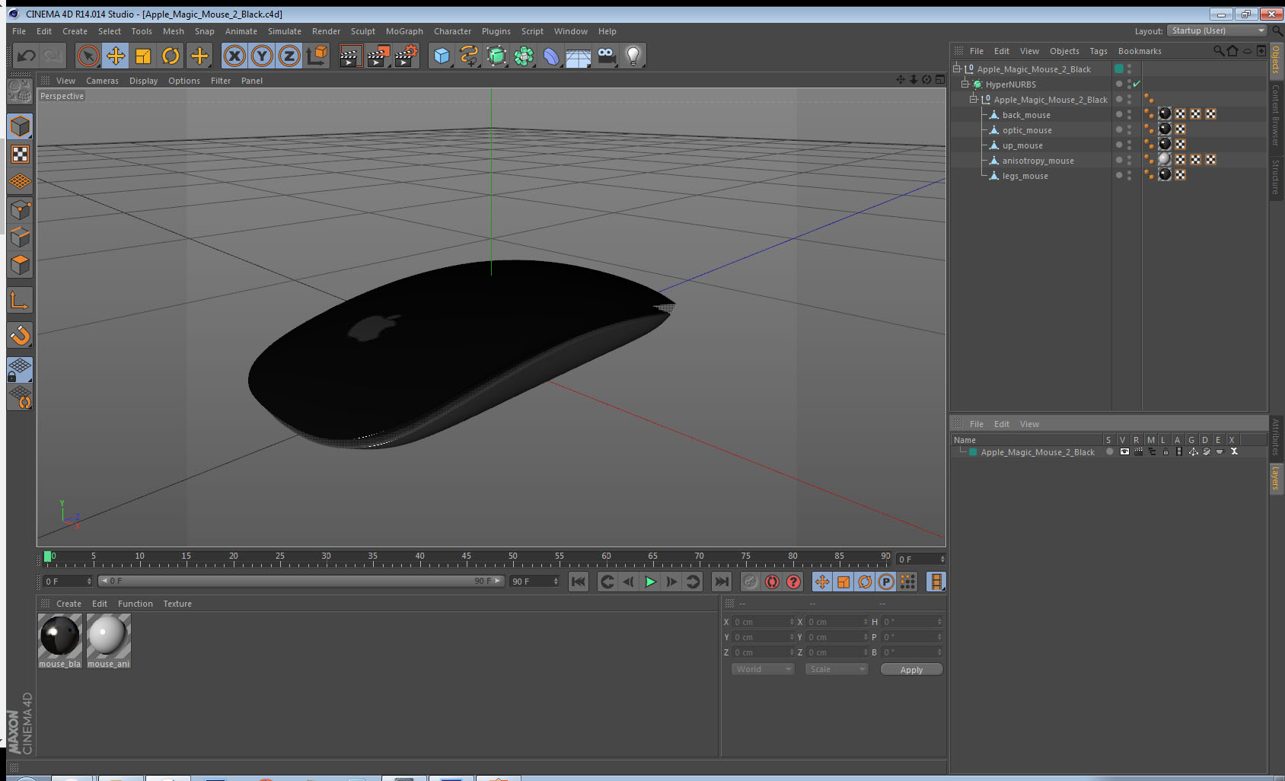Click frame 45 on the timeline ruler

pos(466,558)
